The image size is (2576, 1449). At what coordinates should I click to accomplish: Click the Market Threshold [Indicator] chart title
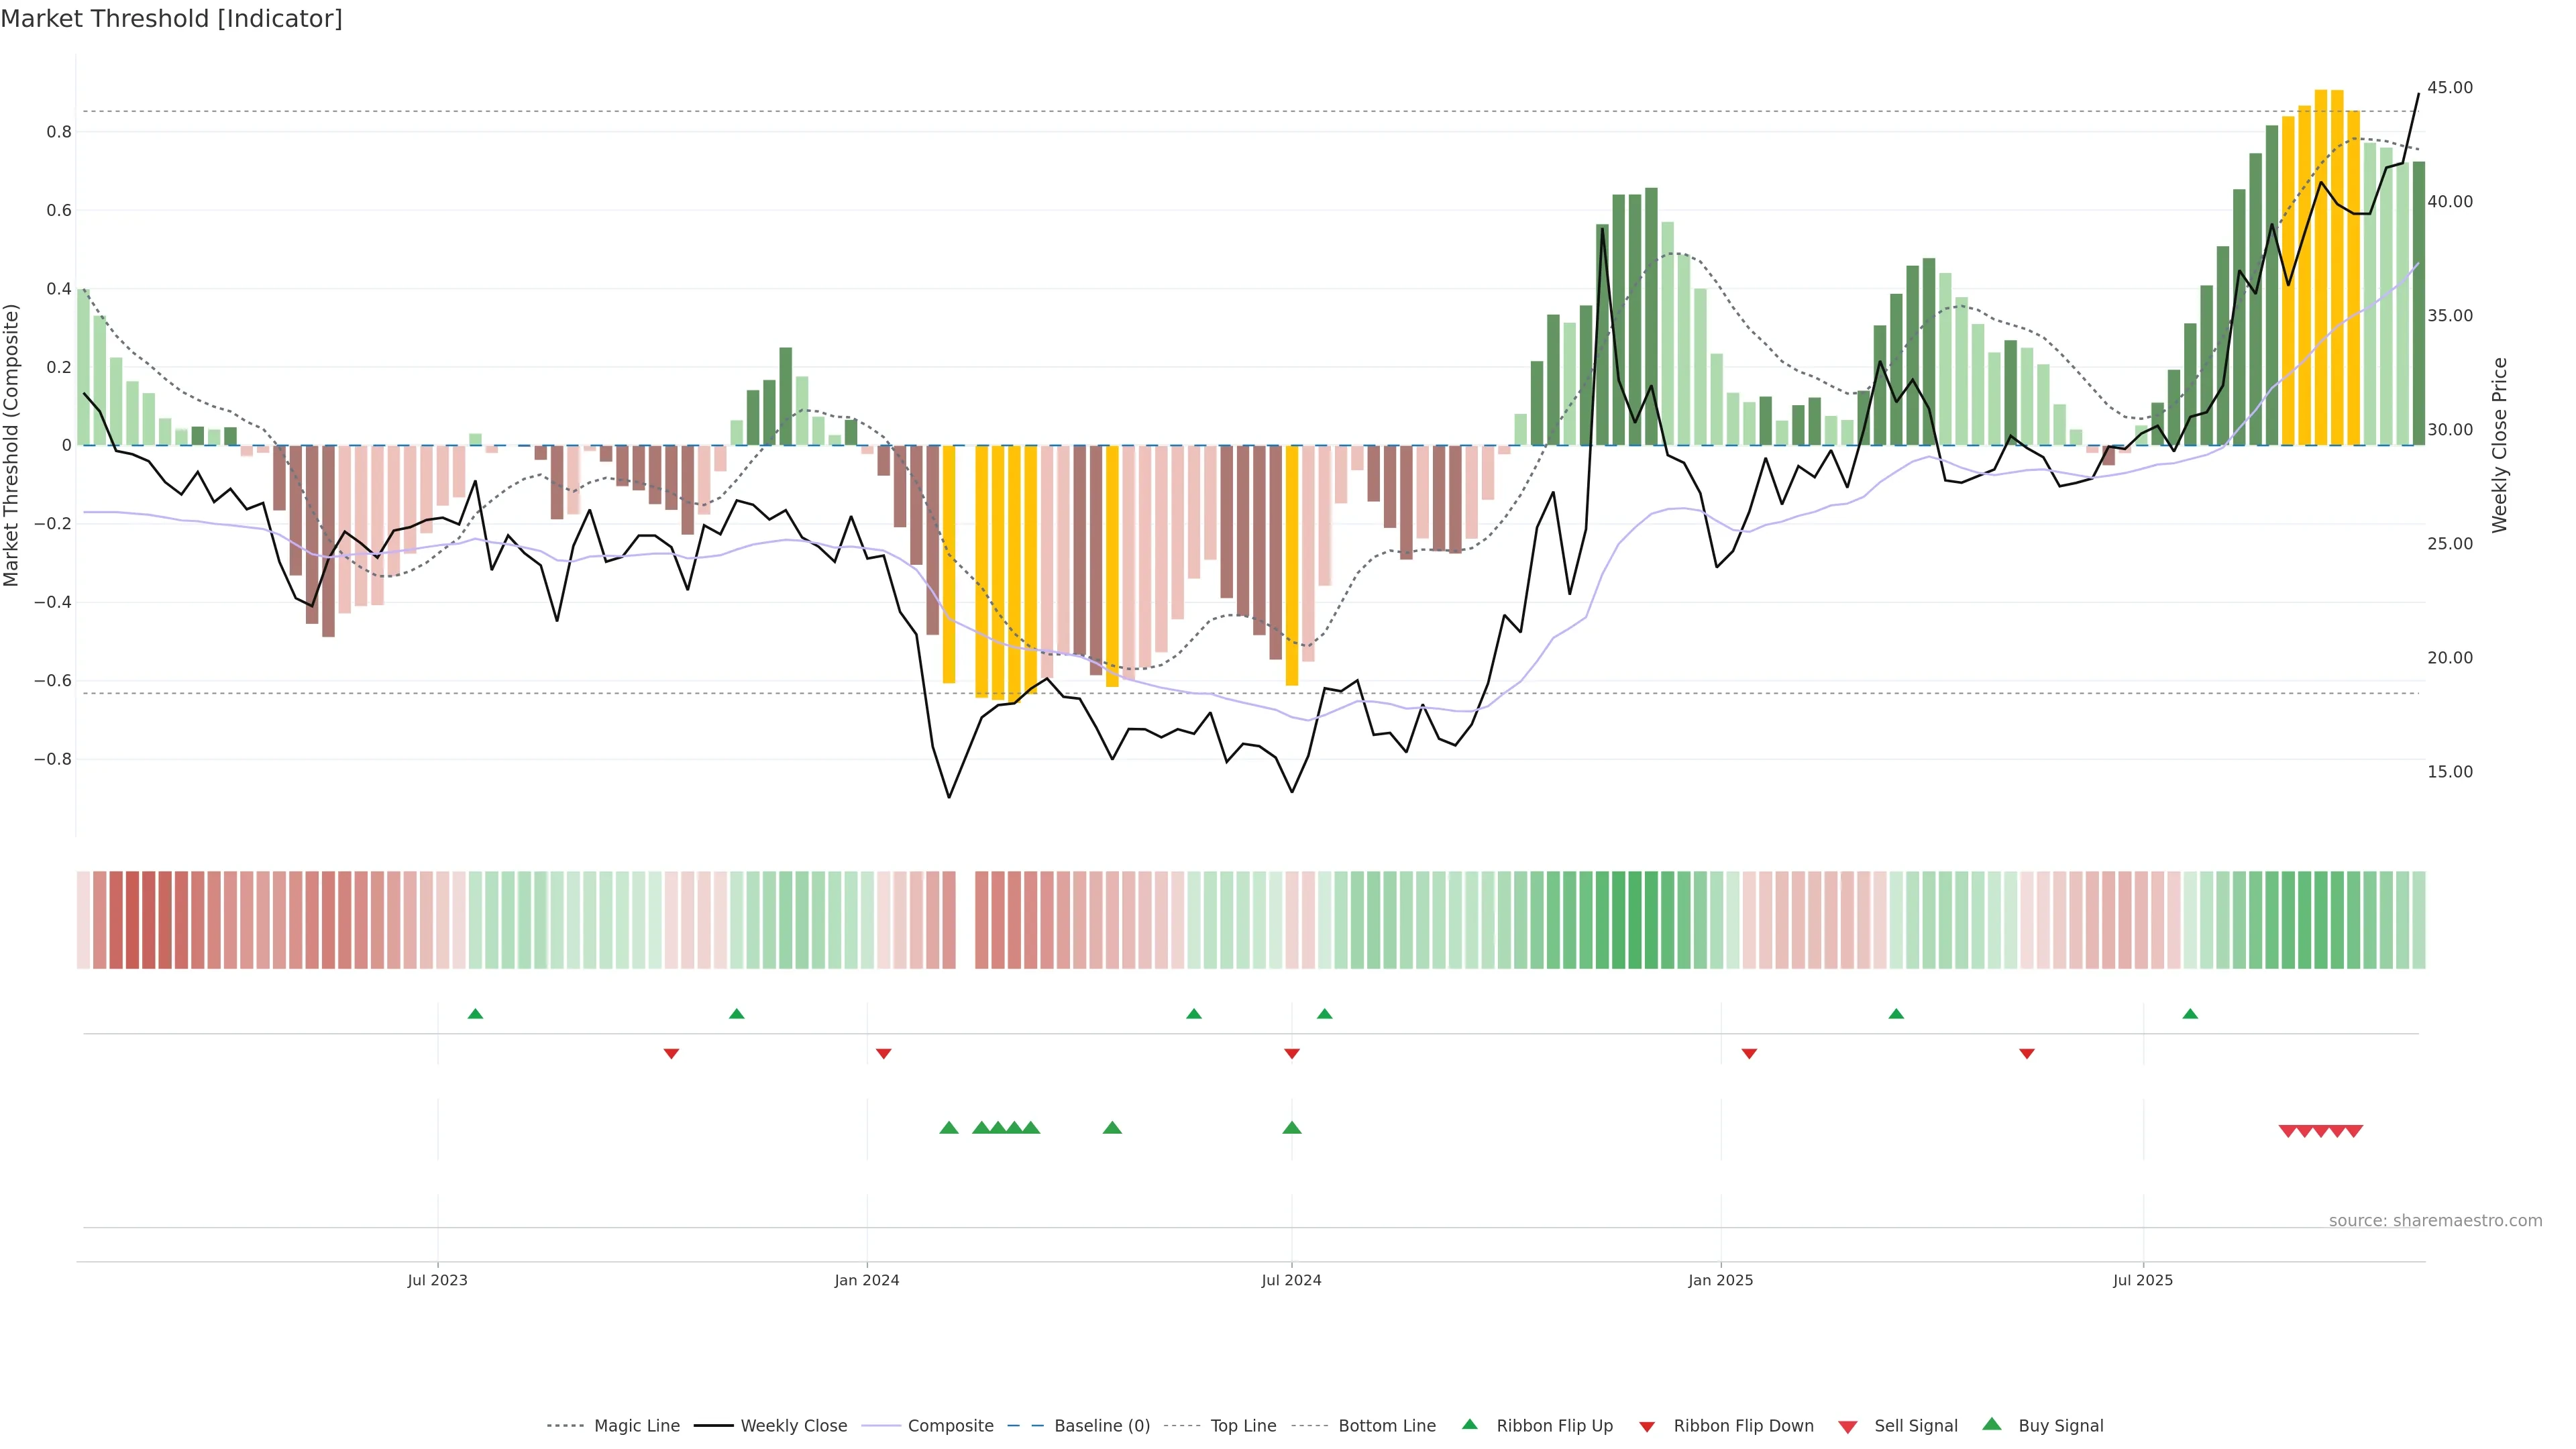point(171,19)
